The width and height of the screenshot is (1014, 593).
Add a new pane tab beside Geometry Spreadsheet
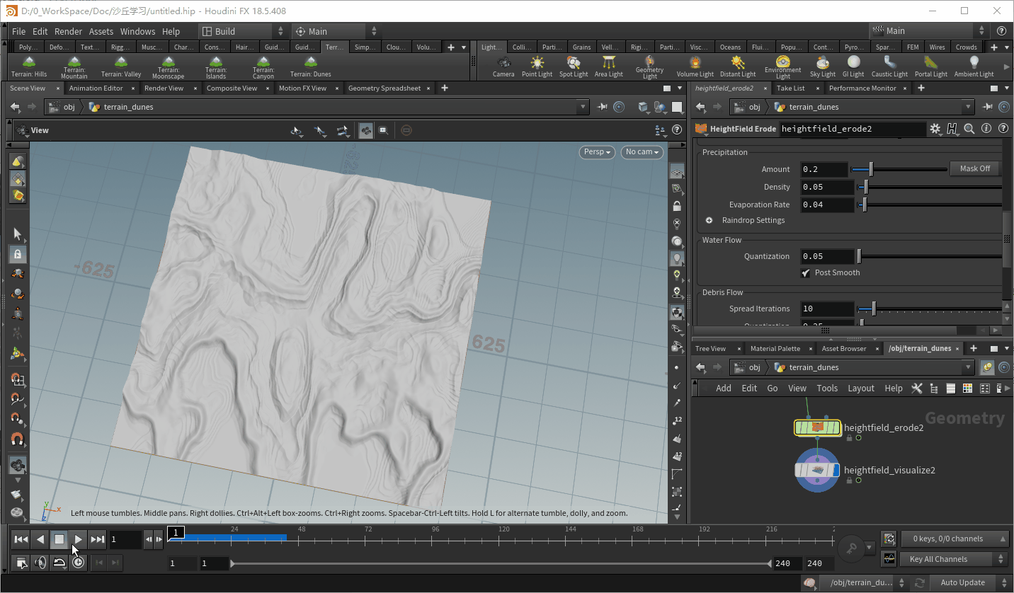pyautogui.click(x=445, y=88)
